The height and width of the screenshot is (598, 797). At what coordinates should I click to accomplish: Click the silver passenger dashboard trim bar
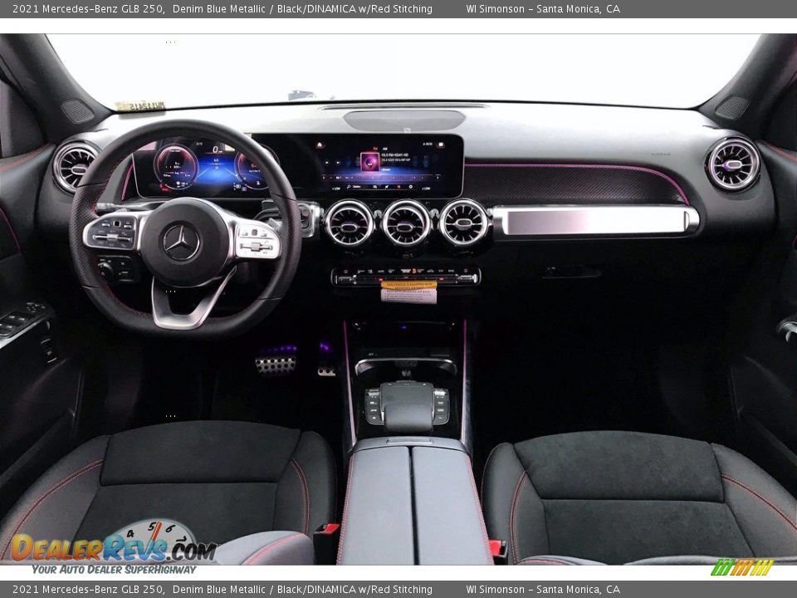coord(596,221)
